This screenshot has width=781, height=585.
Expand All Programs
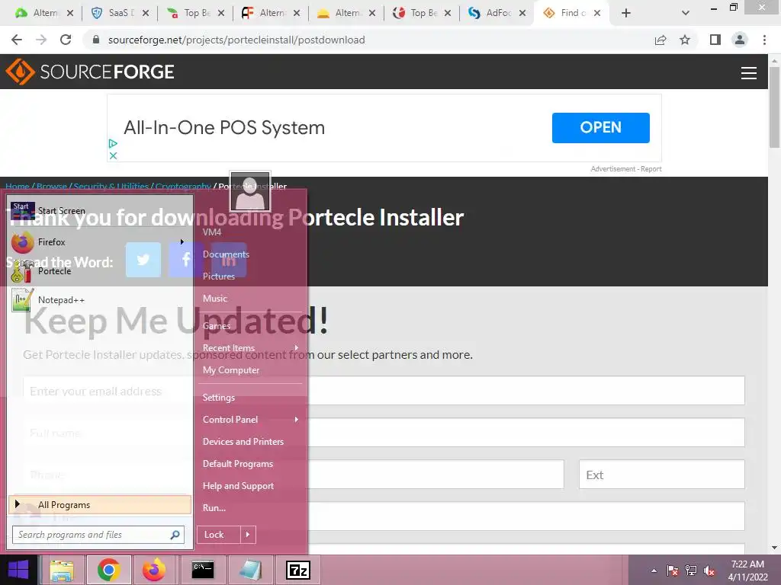point(100,505)
